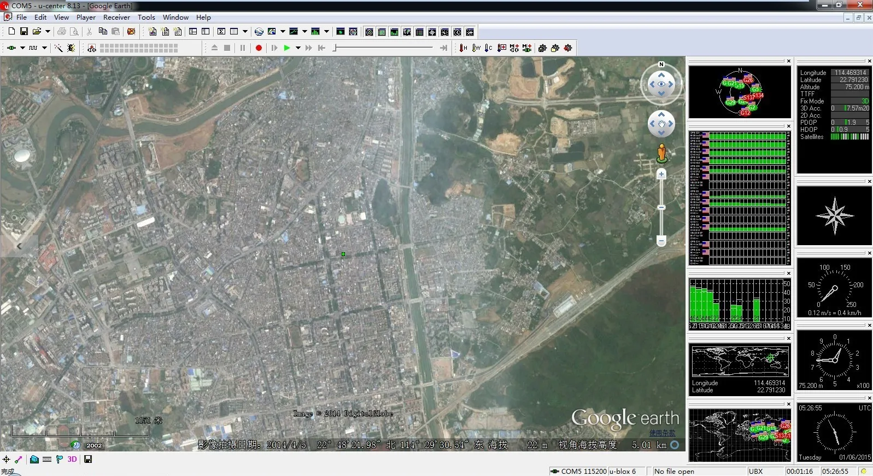The width and height of the screenshot is (873, 476).
Task: Click the revert to default configuration icon
Action: 568,48
